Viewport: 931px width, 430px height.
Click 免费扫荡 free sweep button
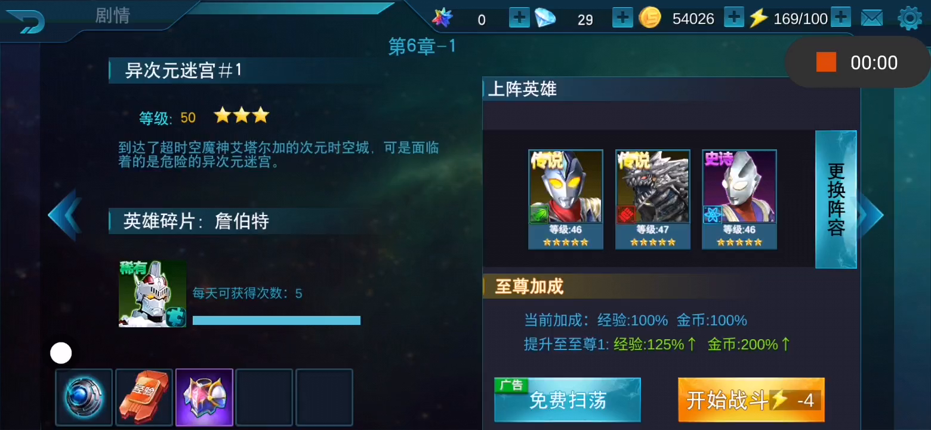tap(568, 400)
